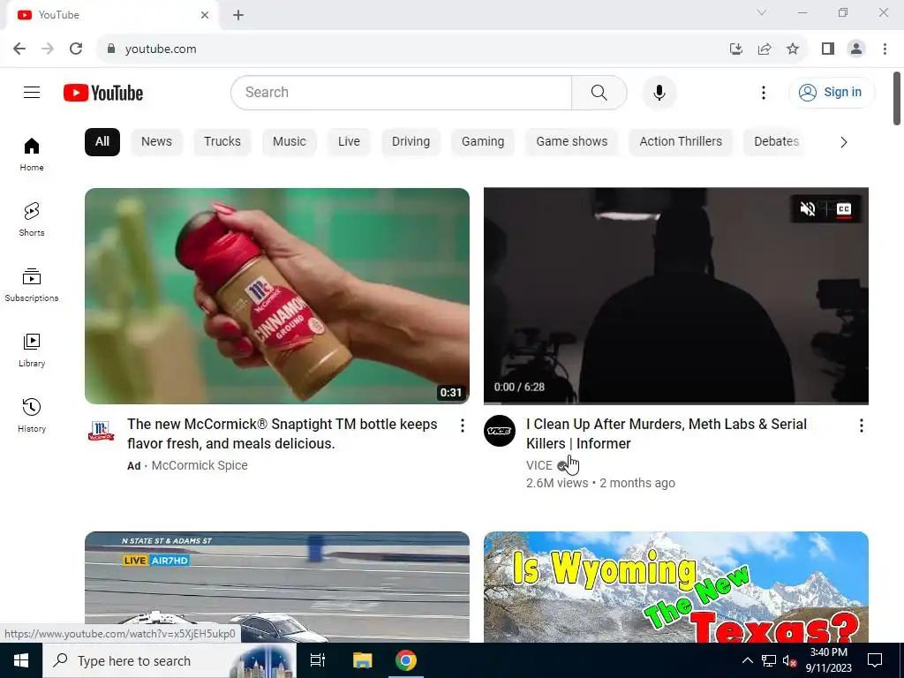904x678 pixels.
Task: Select the Action Thrillers chip
Action: [x=681, y=142]
